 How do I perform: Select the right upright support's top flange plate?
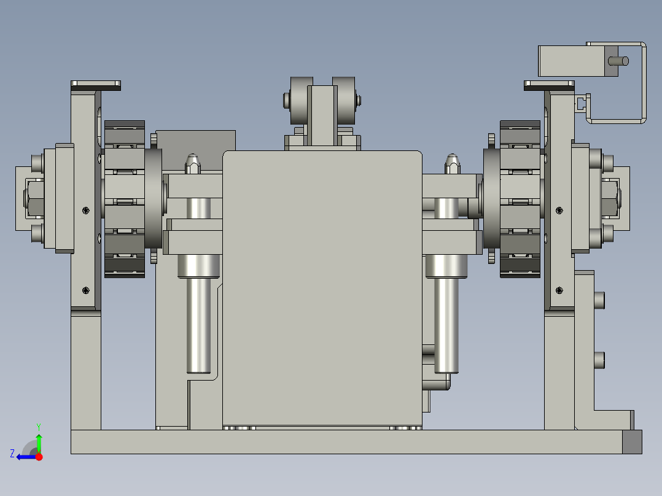click(x=549, y=86)
